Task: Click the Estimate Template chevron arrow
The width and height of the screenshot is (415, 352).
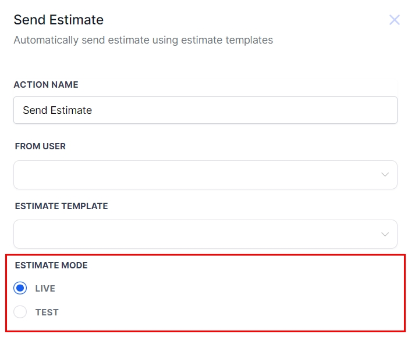Action: pos(385,234)
